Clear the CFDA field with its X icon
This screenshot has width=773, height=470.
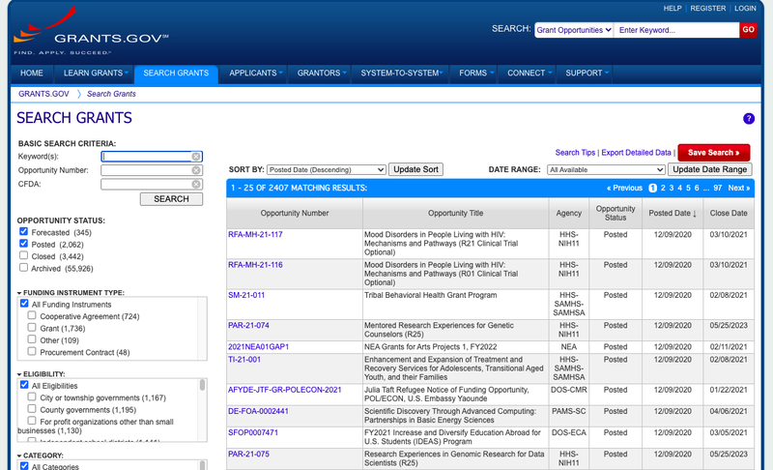click(x=196, y=184)
